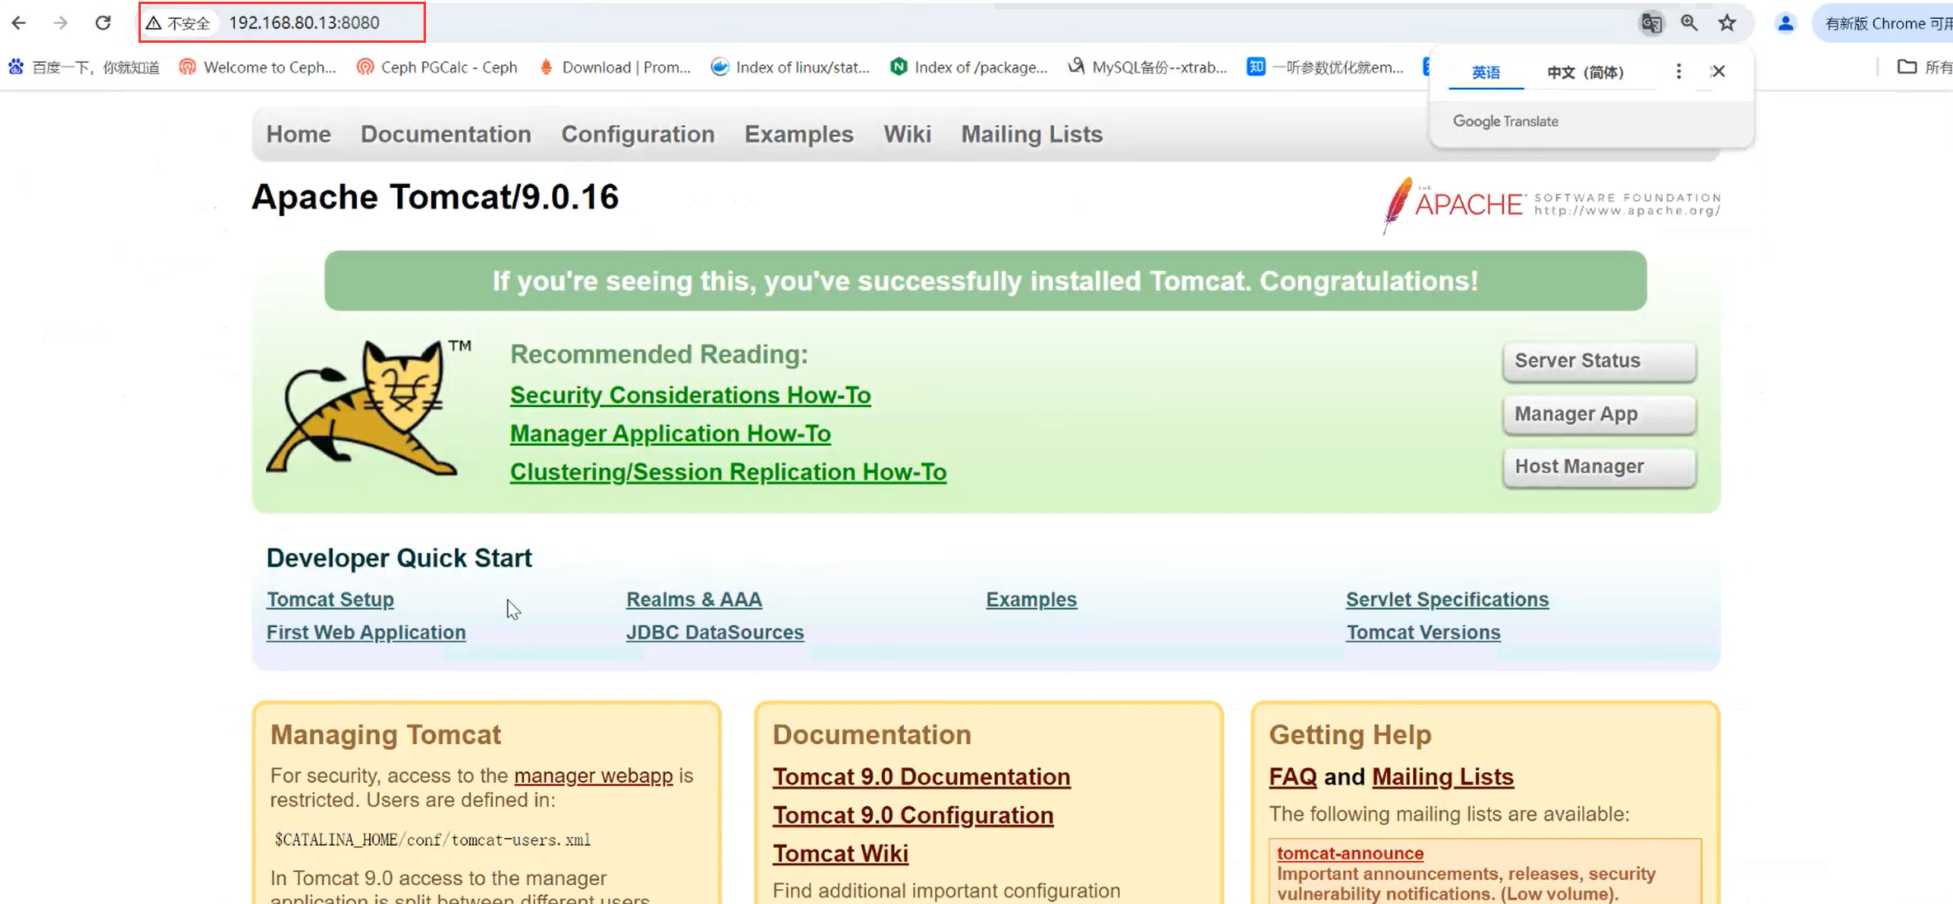
Task: Open the Configuration nav menu item
Action: (638, 134)
